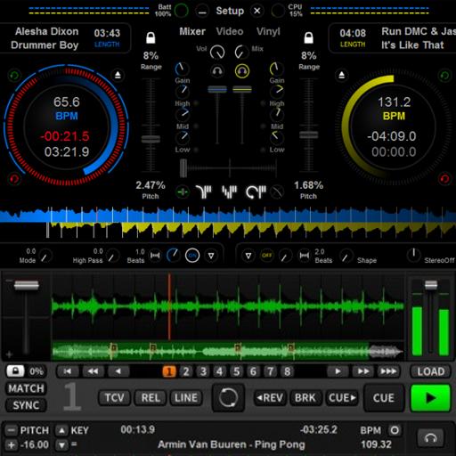Click the green loop icon on right deck

click(444, 76)
